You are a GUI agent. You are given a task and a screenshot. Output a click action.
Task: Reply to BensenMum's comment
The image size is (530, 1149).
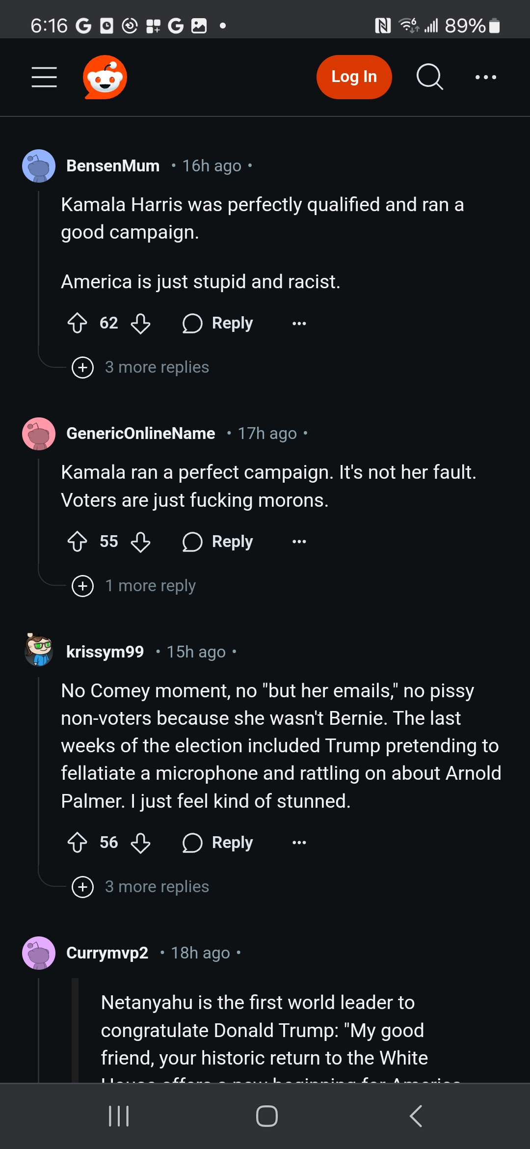point(218,323)
